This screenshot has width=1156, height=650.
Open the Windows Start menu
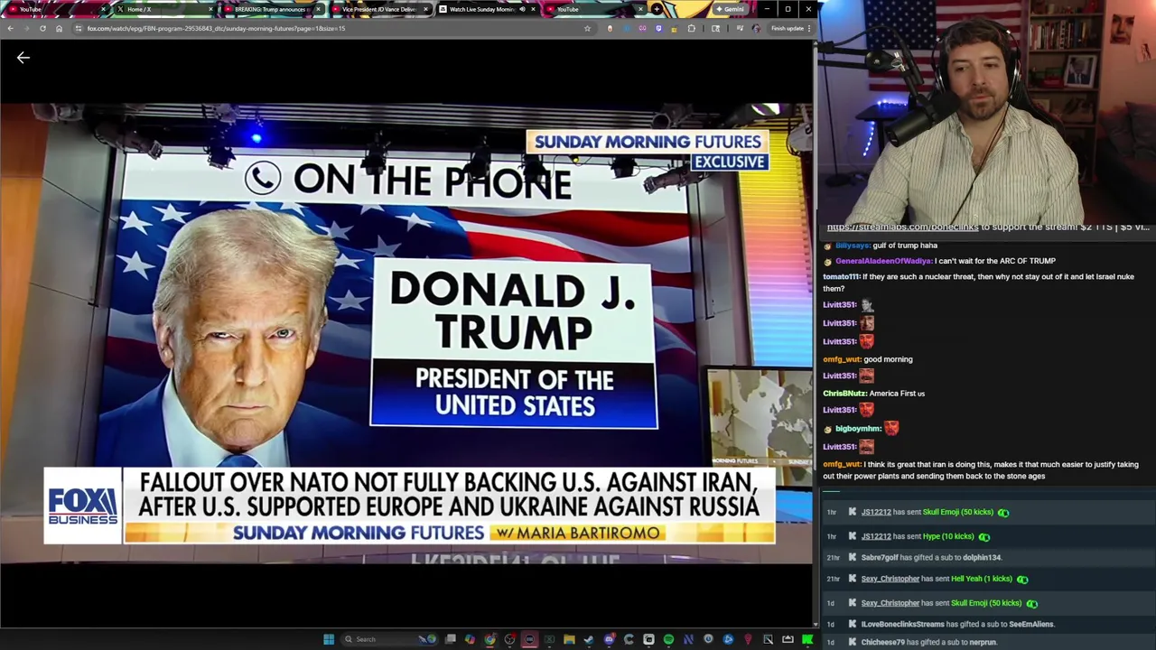pos(329,639)
